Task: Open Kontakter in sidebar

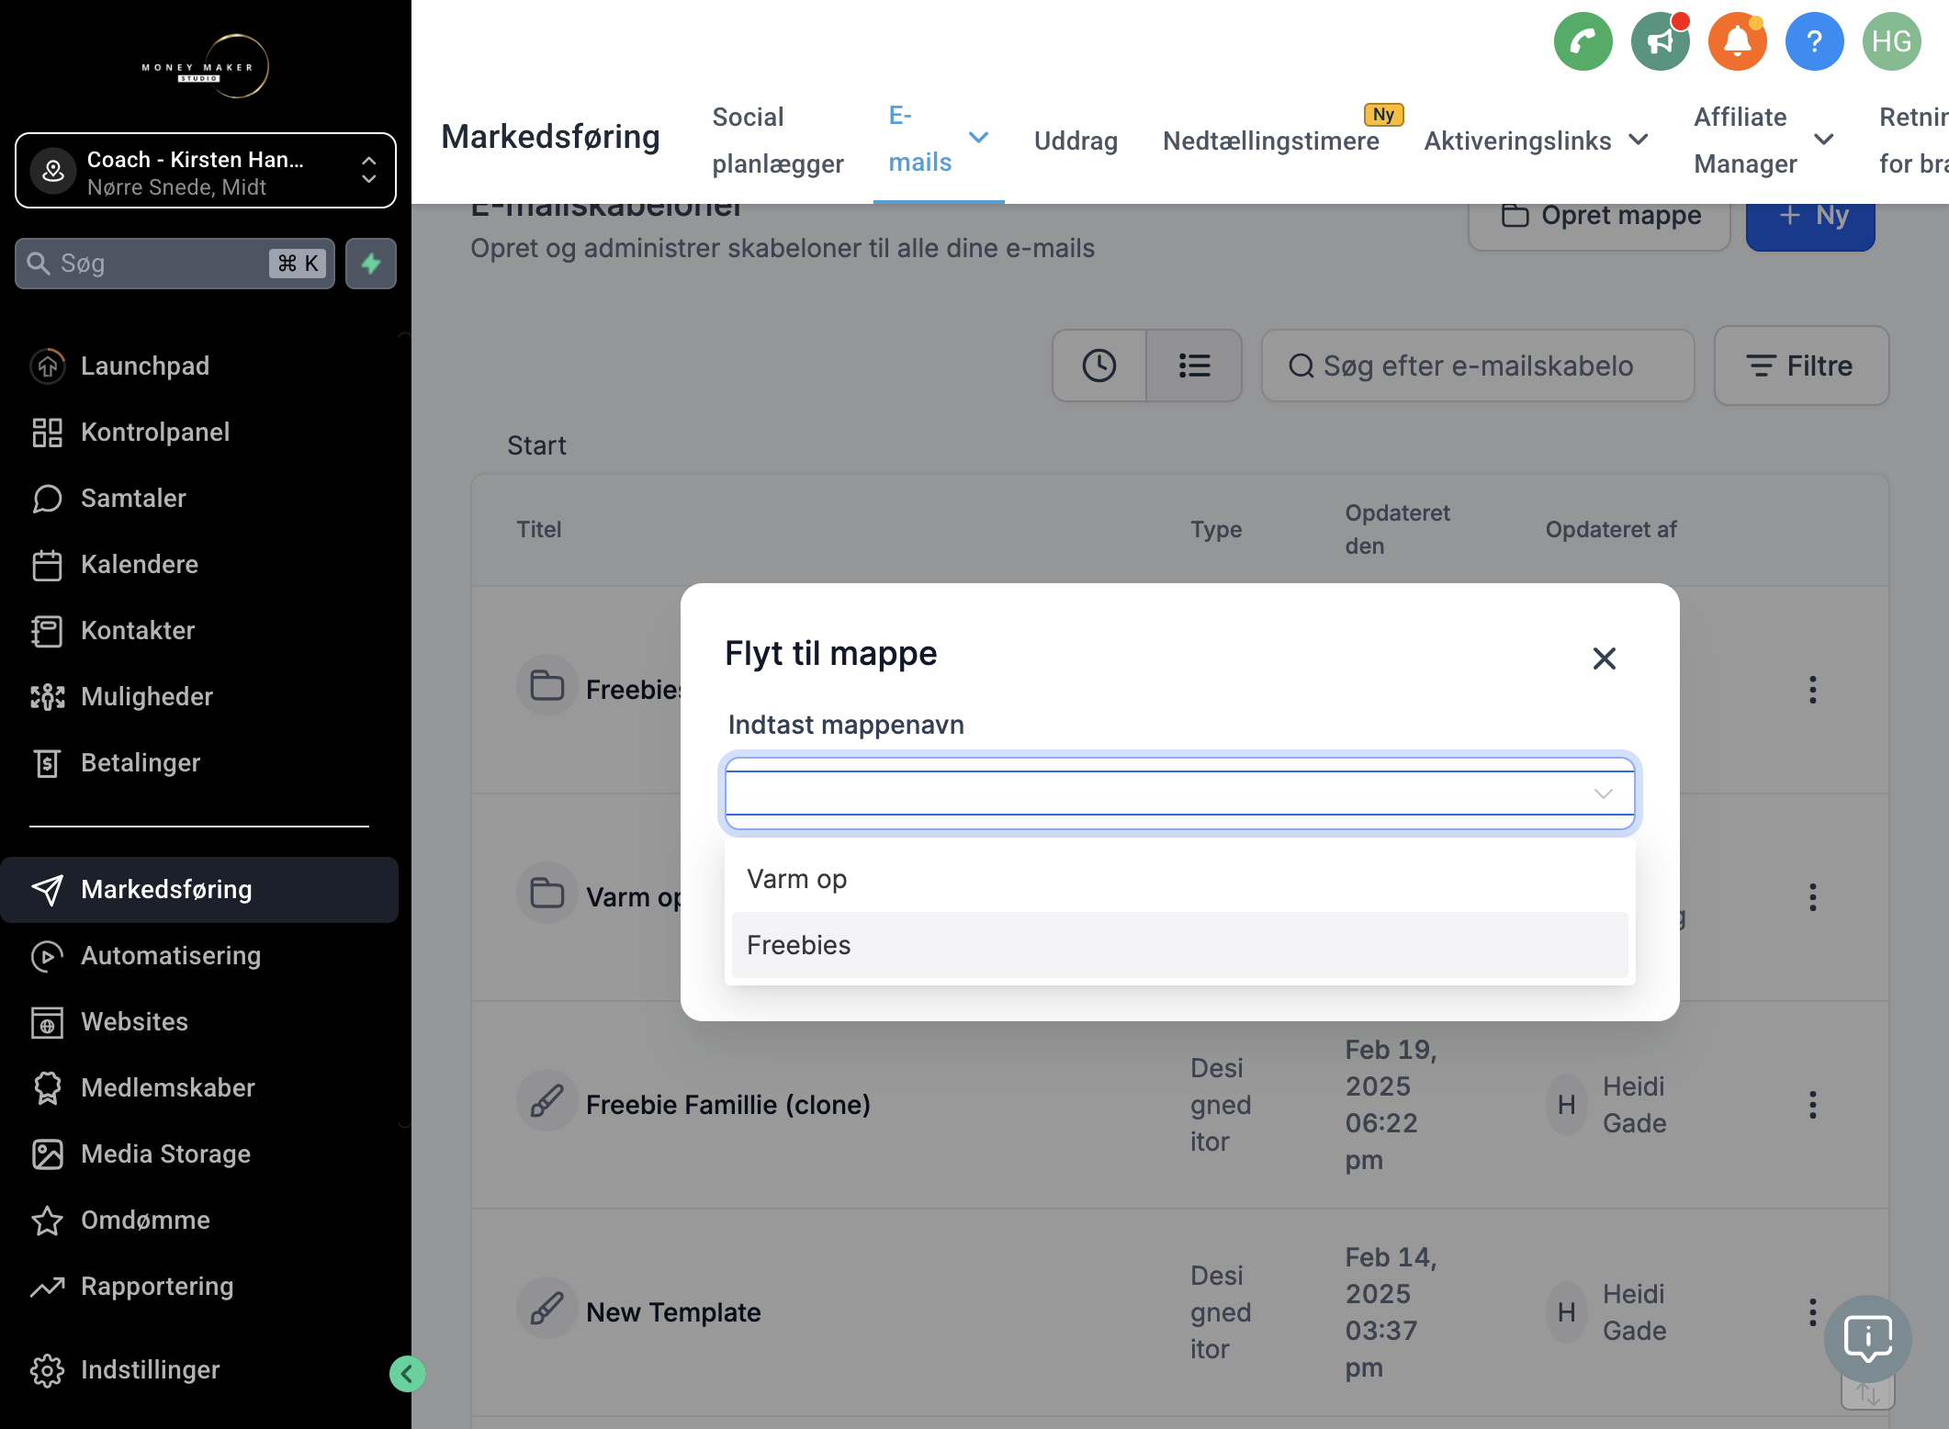Action: pyautogui.click(x=199, y=630)
